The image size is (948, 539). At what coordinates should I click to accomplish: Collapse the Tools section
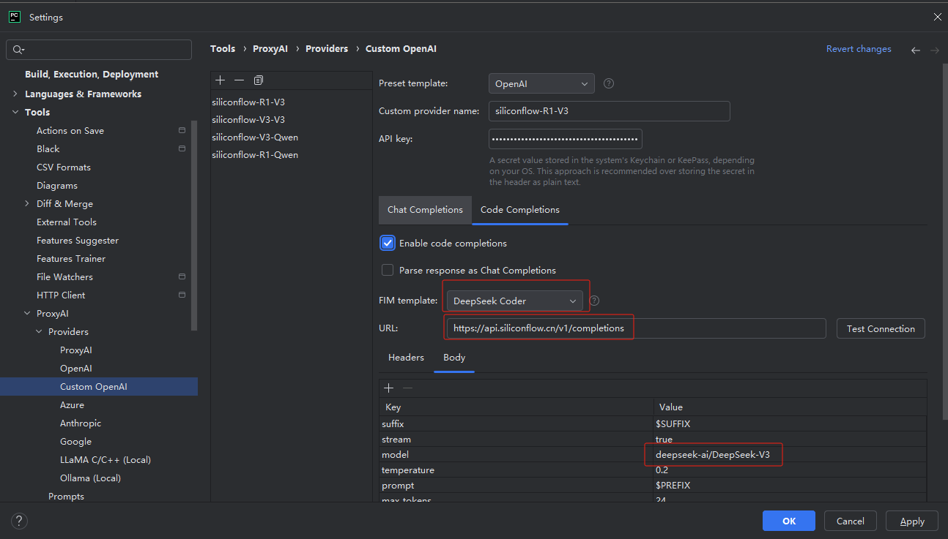pos(15,112)
